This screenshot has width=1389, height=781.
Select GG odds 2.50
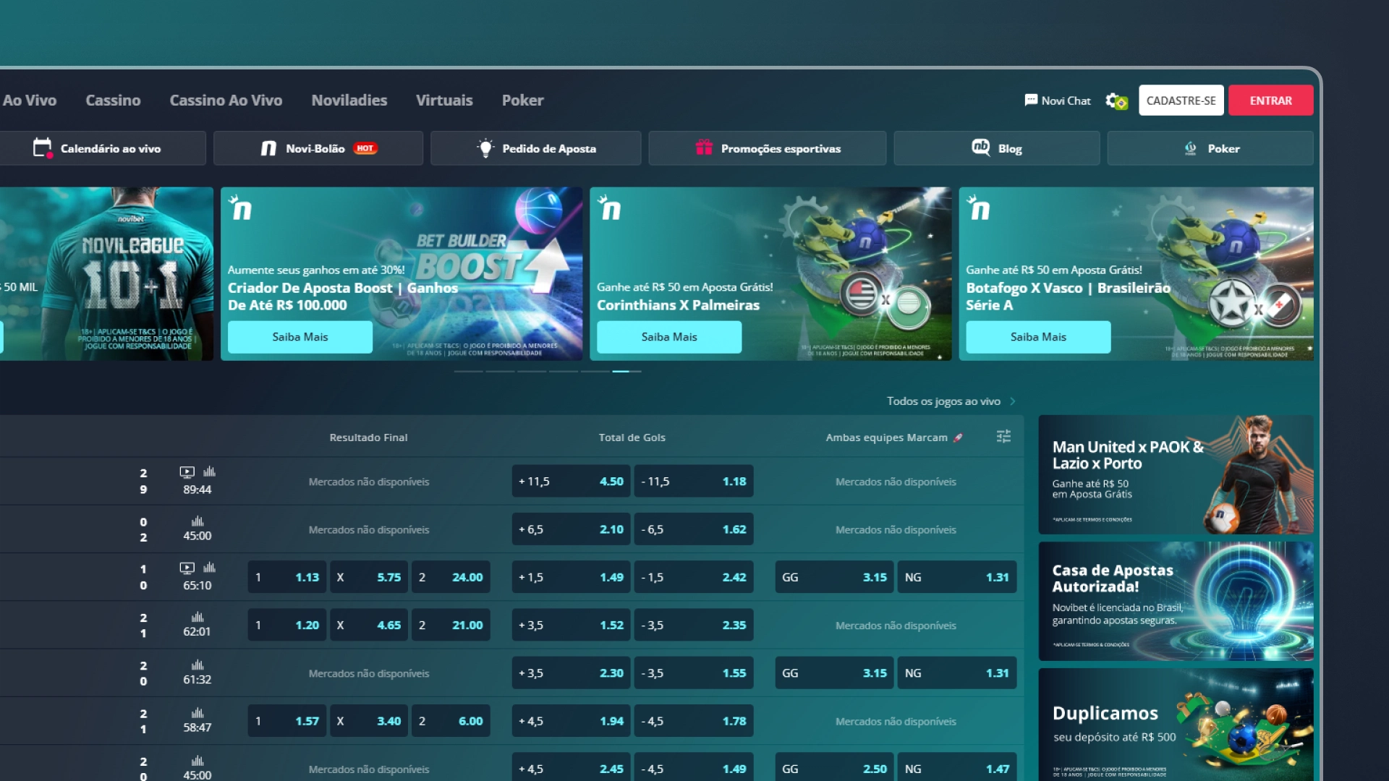tap(834, 769)
